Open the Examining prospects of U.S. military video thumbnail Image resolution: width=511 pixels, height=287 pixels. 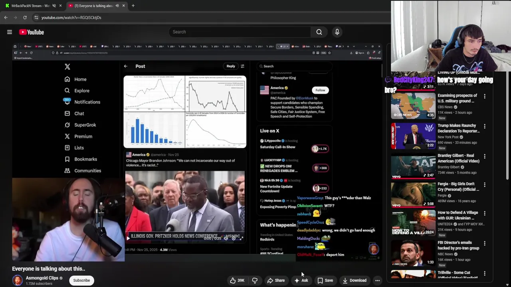coord(413,106)
